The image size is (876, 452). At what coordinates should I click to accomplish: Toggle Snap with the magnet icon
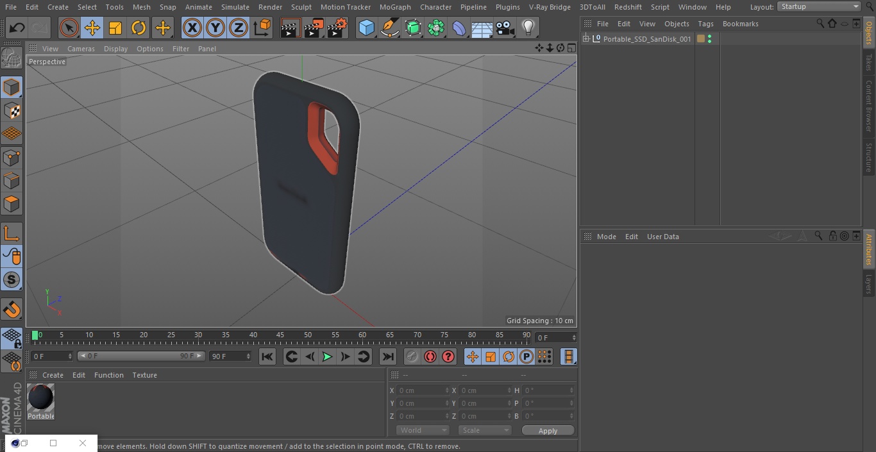pos(12,310)
